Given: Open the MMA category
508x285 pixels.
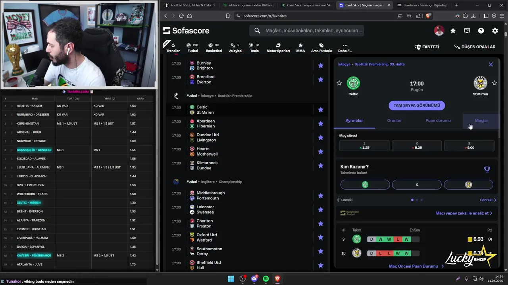Looking at the screenshot, I should coord(300,48).
